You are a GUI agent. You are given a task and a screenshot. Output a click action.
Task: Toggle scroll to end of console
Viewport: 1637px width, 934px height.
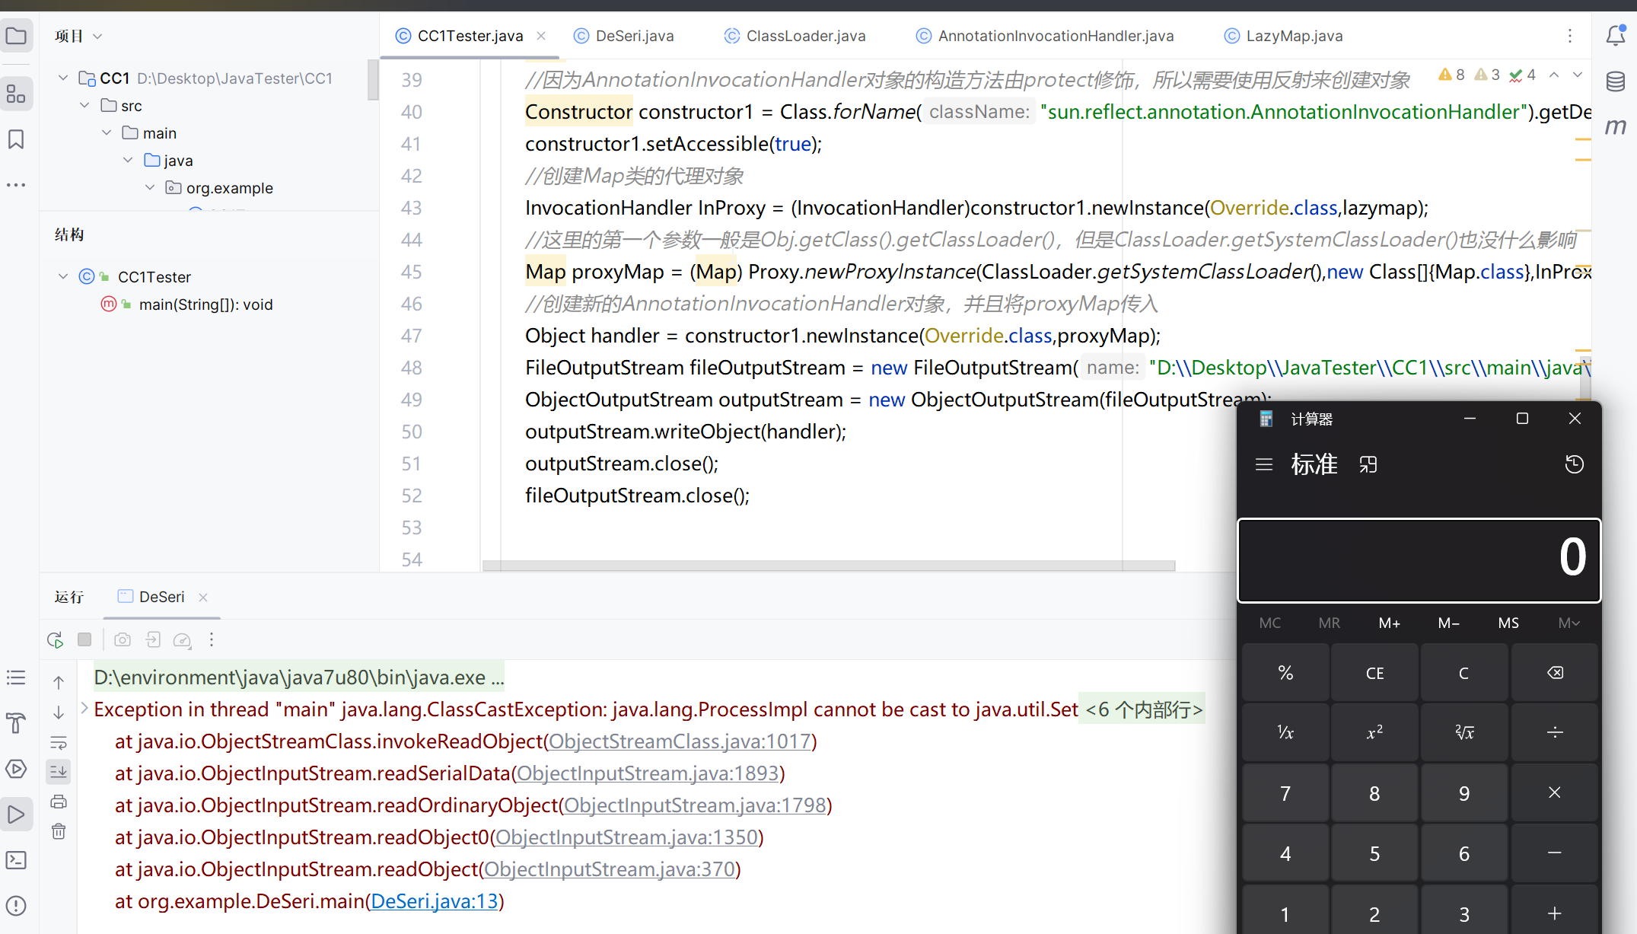tap(59, 772)
